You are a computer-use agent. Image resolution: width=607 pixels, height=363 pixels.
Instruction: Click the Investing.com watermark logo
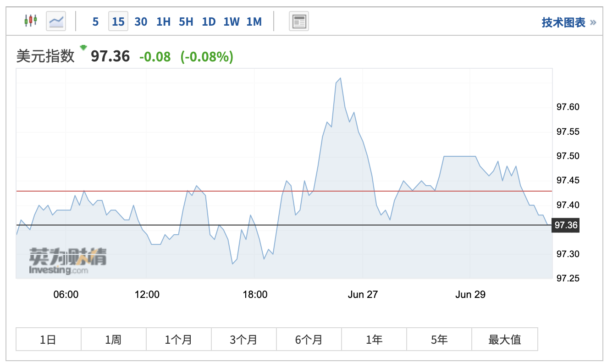(67, 261)
